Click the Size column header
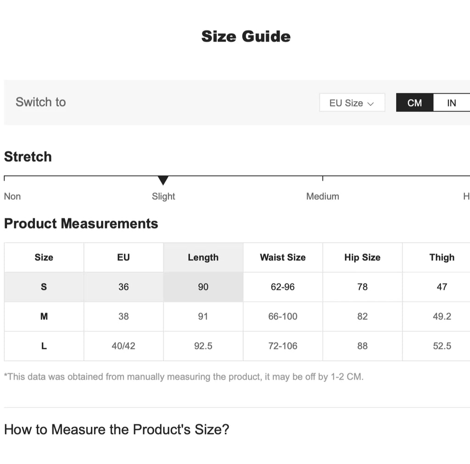The image size is (470, 464). pos(44,257)
